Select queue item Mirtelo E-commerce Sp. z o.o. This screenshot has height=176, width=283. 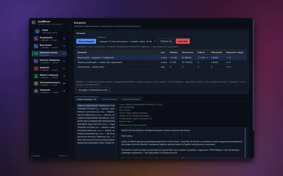pos(96,112)
